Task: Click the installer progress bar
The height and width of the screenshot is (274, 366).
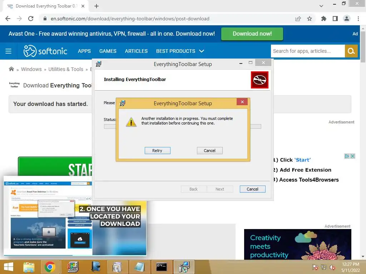Action: (x=183, y=127)
